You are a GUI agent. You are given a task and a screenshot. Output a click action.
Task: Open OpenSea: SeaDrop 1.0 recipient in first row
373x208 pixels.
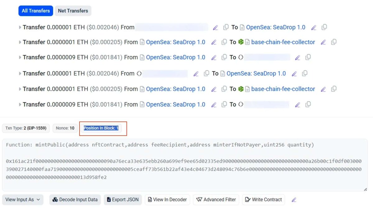pos(275,27)
